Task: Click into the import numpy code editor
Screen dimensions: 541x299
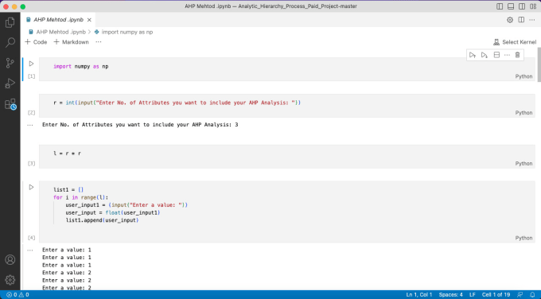Action: 287,66
